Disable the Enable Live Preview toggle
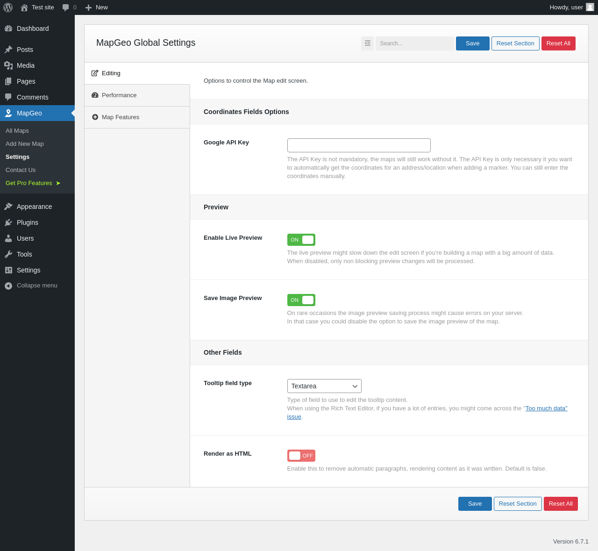This screenshot has height=551, width=598. coord(301,240)
